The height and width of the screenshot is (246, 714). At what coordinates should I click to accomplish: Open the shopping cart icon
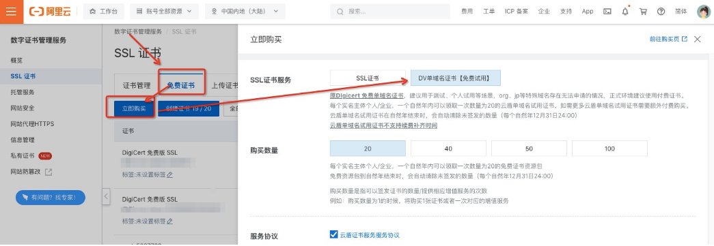coord(643,12)
